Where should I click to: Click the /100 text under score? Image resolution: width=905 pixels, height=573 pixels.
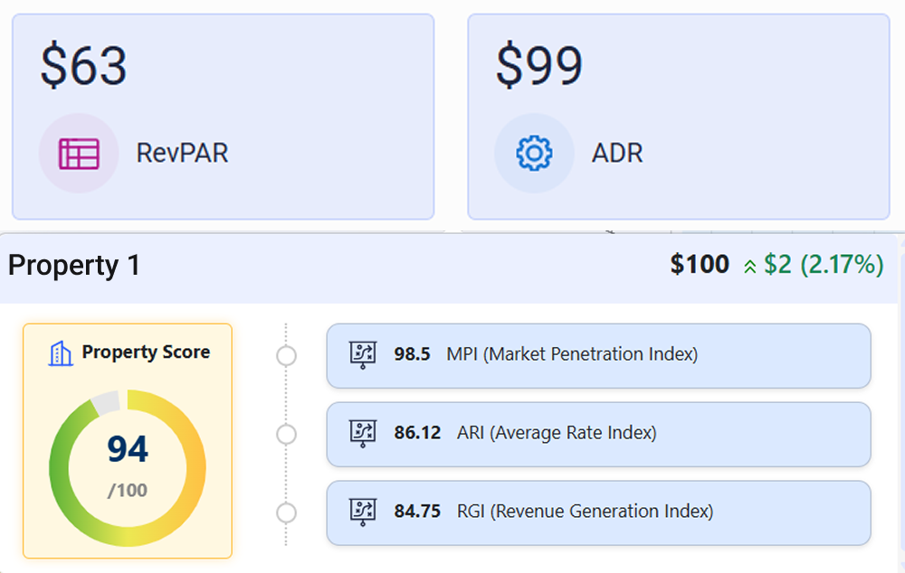(127, 491)
